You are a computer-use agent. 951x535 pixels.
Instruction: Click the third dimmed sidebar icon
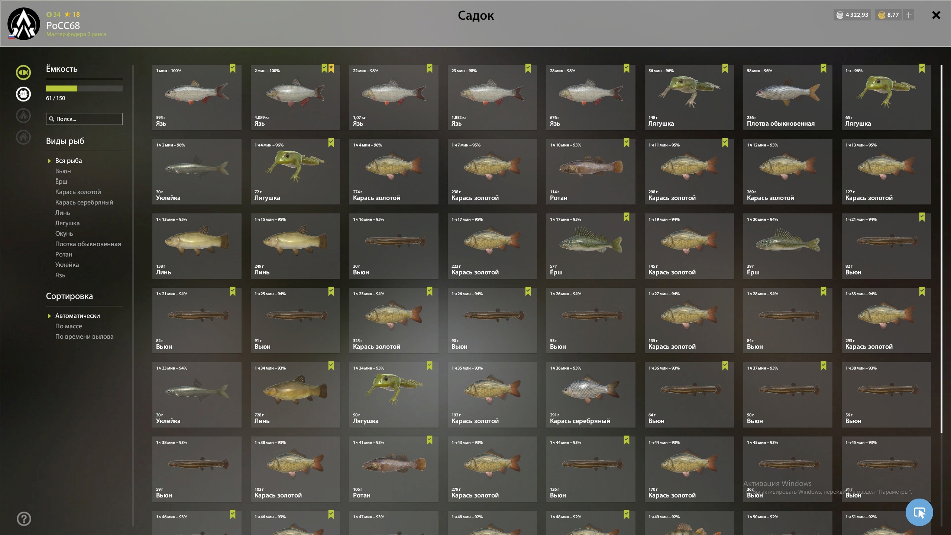coord(23,116)
